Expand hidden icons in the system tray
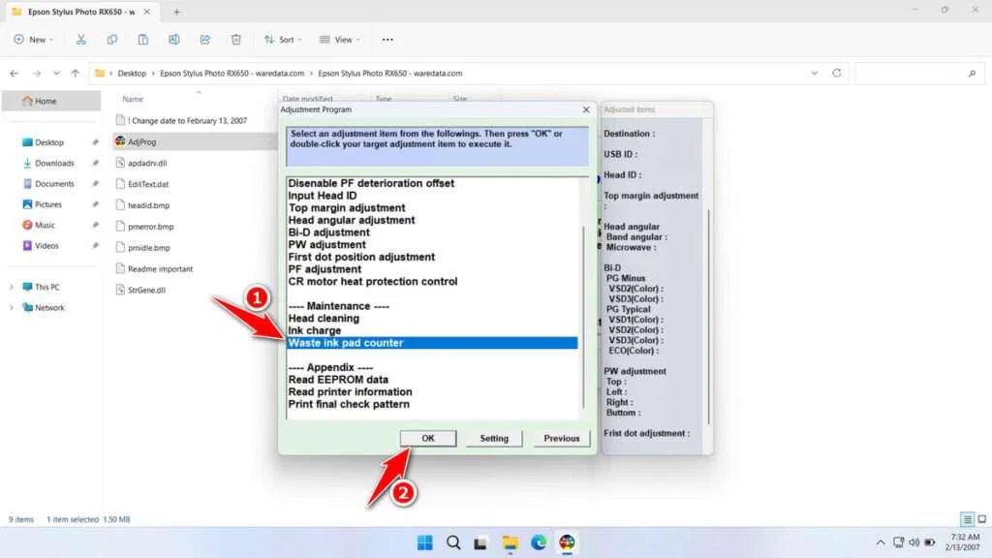 click(880, 542)
